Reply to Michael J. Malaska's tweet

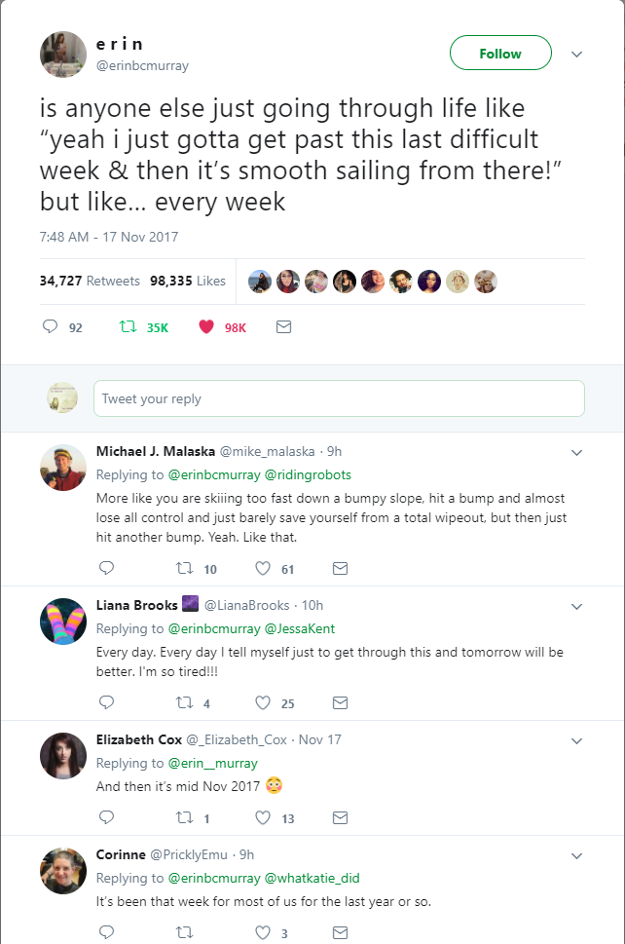[107, 568]
